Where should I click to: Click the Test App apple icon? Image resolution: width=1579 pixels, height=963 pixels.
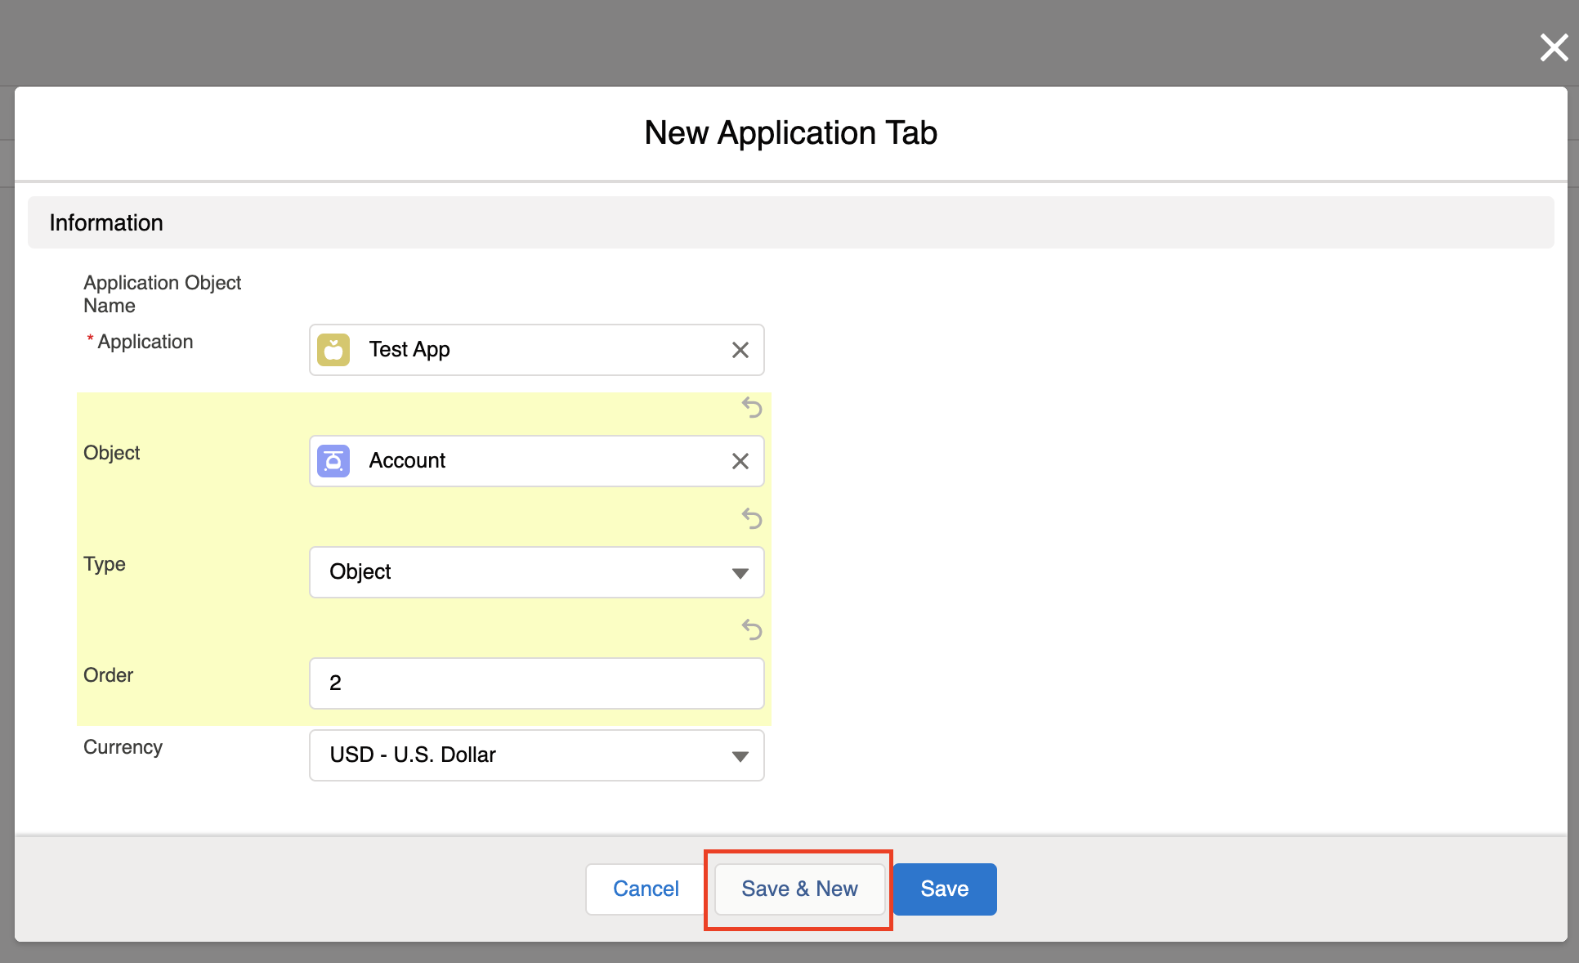click(333, 350)
